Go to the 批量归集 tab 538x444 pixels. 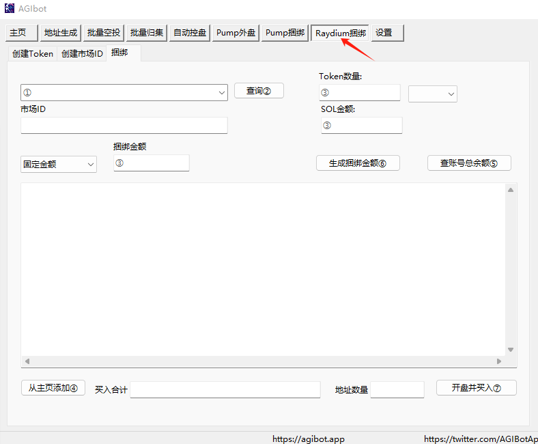[x=147, y=33]
